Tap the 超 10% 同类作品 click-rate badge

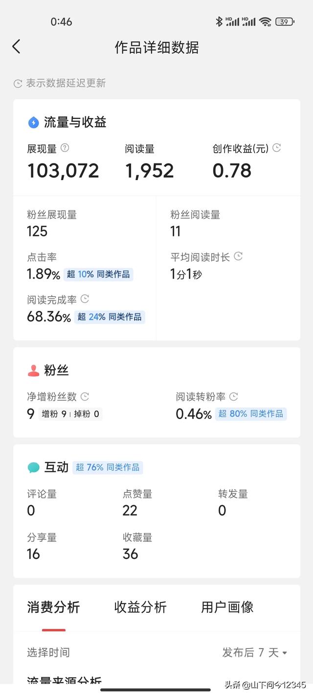[98, 274]
